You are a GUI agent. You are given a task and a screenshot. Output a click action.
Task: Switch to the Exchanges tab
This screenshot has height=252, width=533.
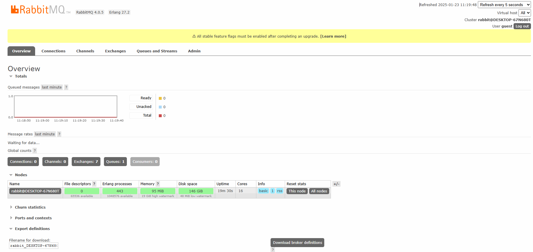pyautogui.click(x=115, y=51)
